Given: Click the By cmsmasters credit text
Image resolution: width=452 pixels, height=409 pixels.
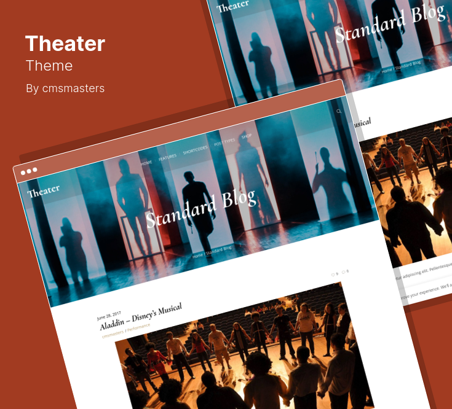Looking at the screenshot, I should [x=65, y=88].
